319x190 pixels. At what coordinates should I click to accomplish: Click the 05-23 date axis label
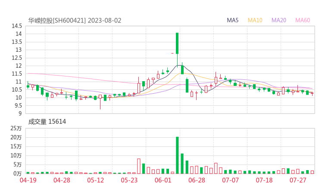(x=129, y=180)
